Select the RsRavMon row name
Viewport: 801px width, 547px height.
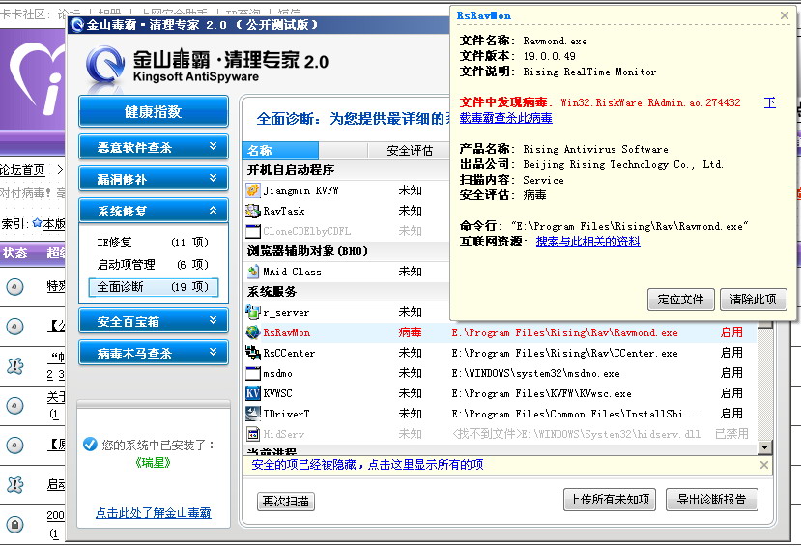(x=287, y=333)
